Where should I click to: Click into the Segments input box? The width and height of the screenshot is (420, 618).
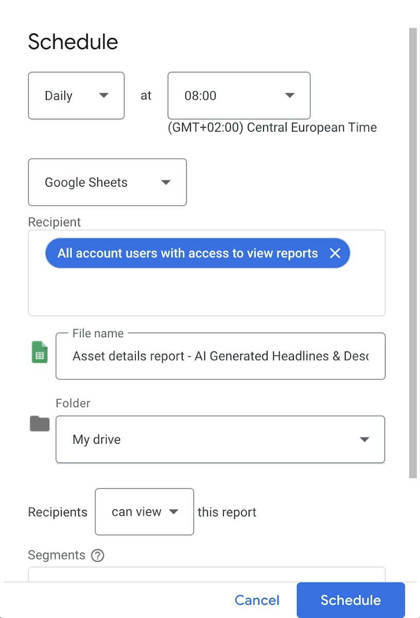tap(206, 574)
